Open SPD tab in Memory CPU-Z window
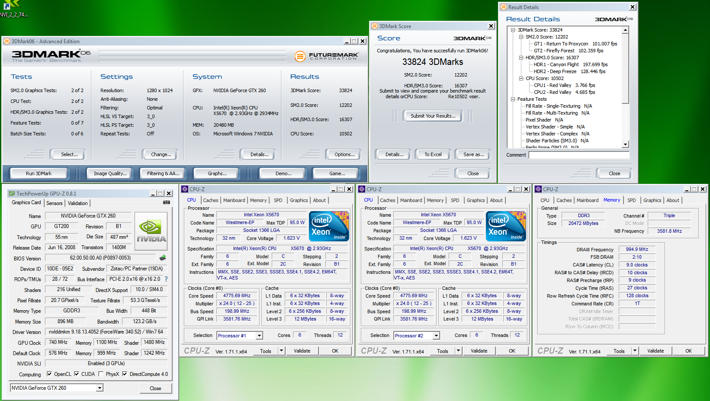Viewport: 710px width, 401px height. click(x=632, y=200)
